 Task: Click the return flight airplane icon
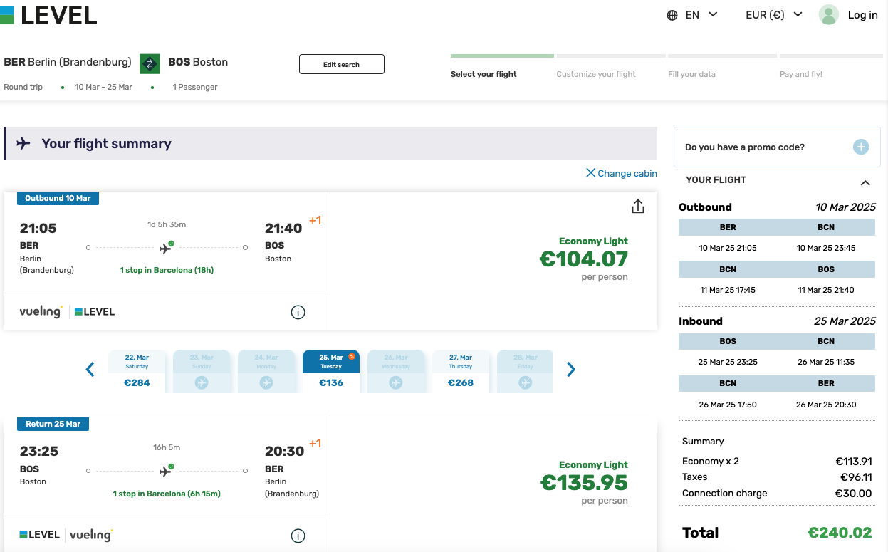[166, 471]
